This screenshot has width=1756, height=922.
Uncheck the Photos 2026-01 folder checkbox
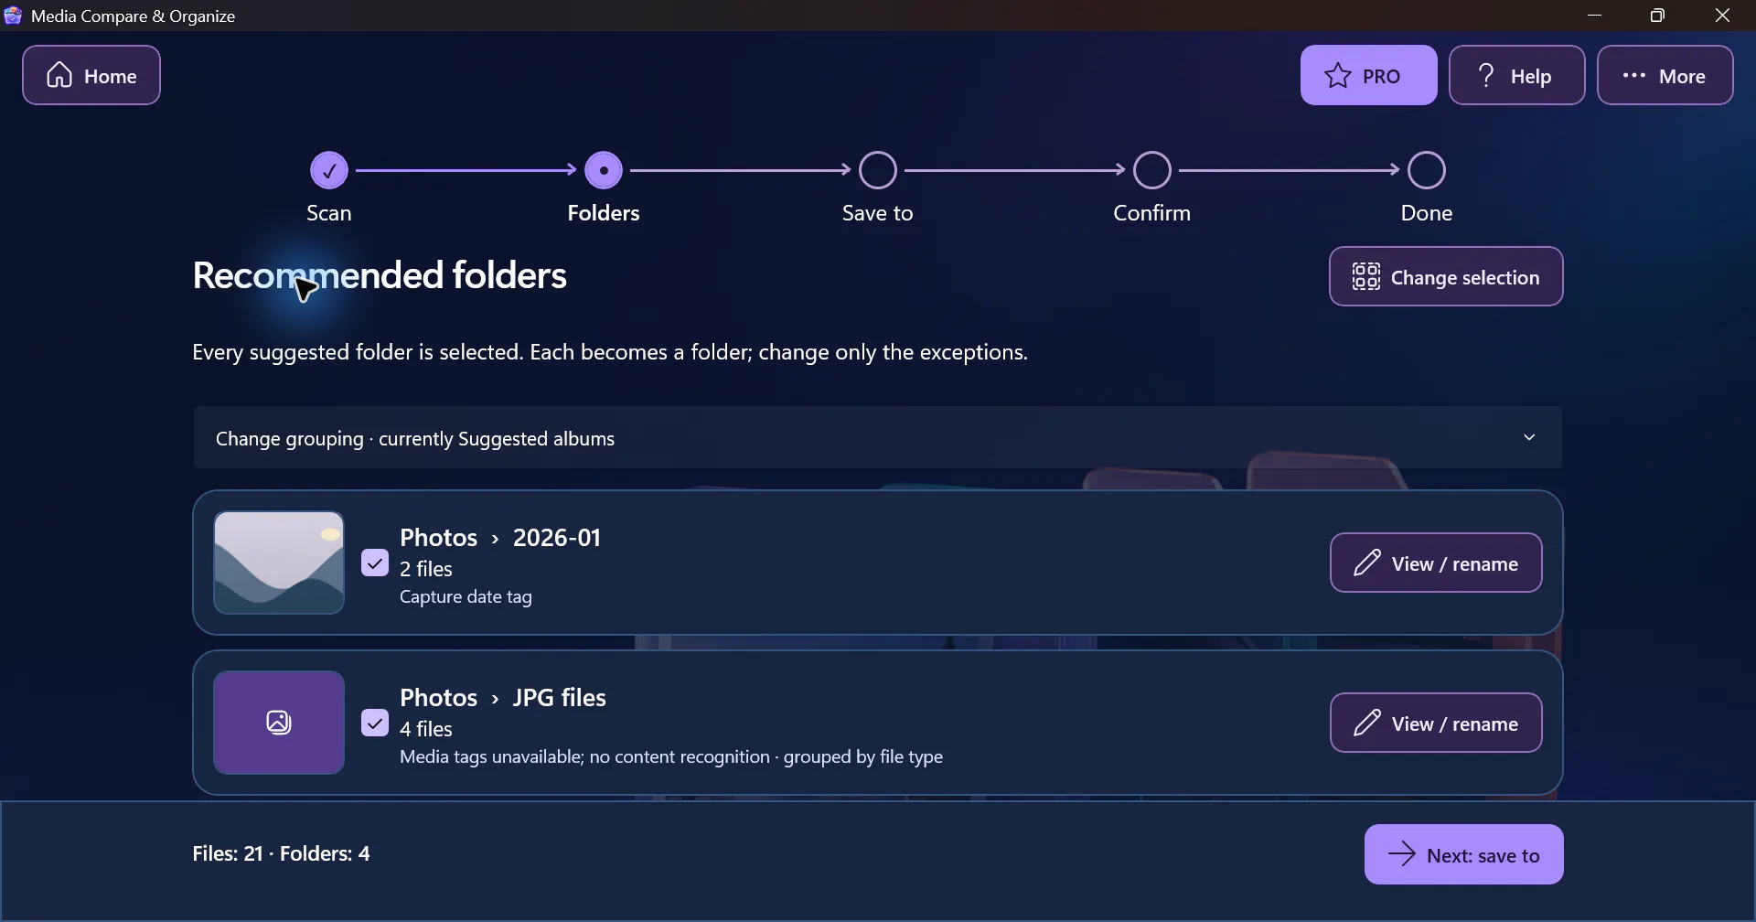click(375, 563)
